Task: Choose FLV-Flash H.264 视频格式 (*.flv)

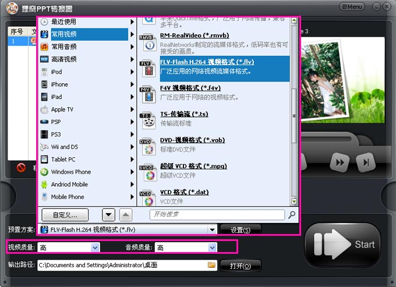Action: coord(207,62)
